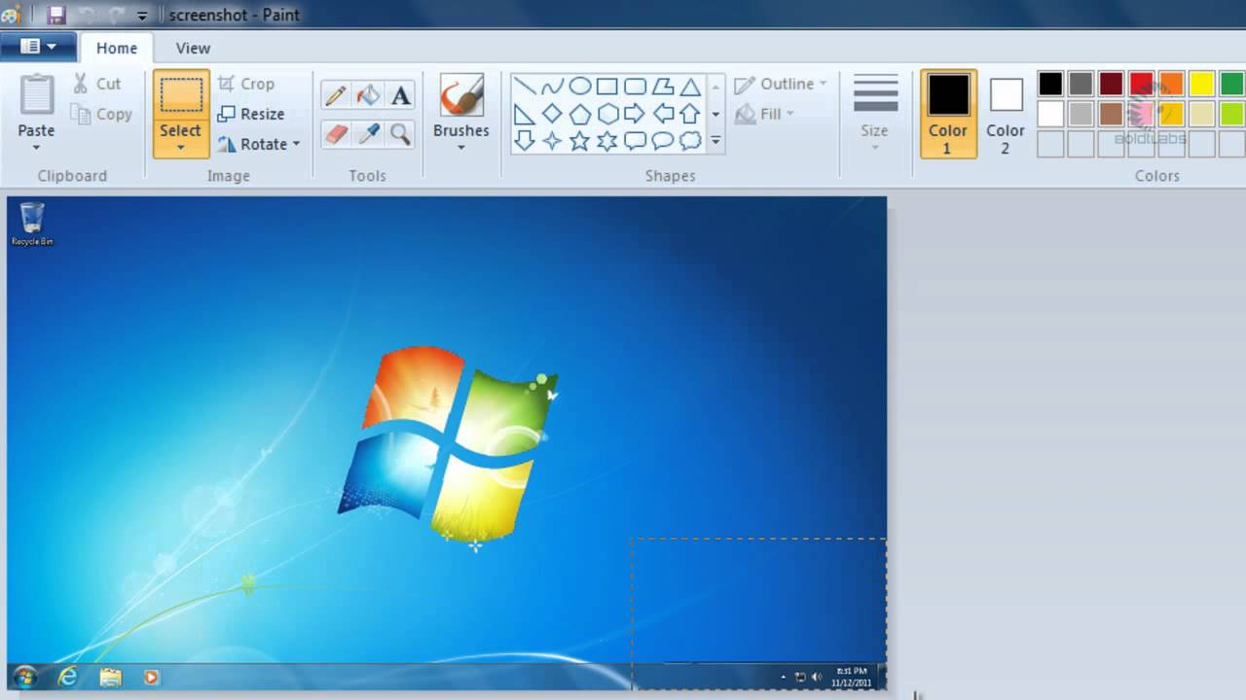Choose the Right arrow shape

[635, 114]
